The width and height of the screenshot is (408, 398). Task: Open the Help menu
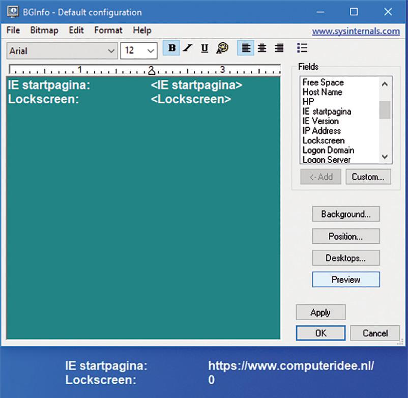[x=142, y=30]
